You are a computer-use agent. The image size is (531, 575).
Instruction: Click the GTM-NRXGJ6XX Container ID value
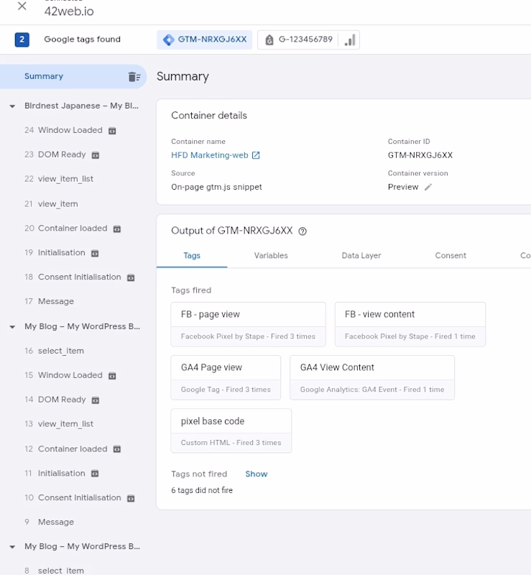pyautogui.click(x=420, y=155)
